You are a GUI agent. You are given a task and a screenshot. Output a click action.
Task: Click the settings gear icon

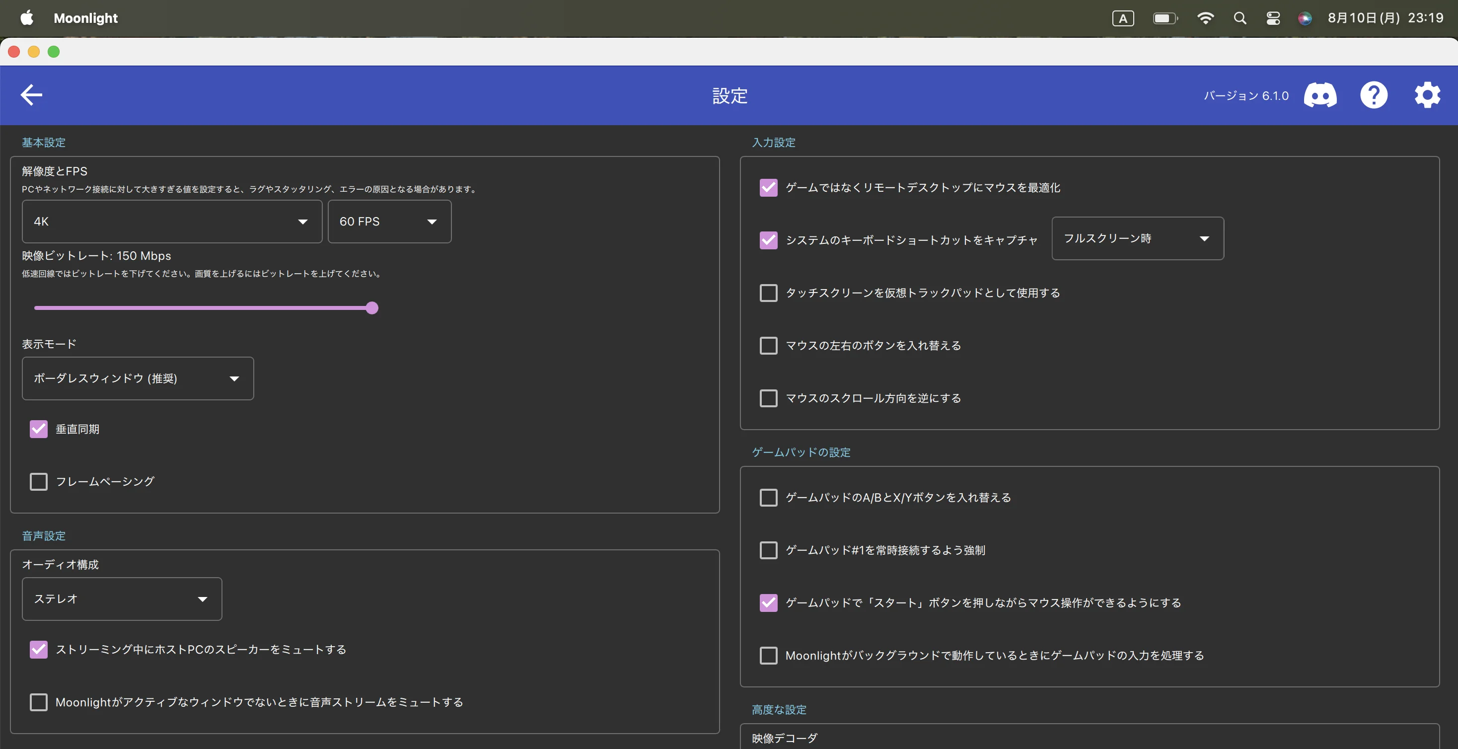[1427, 95]
